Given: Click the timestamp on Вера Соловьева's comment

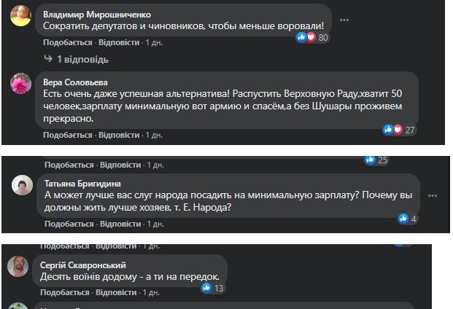Looking at the screenshot, I should [x=153, y=135].
